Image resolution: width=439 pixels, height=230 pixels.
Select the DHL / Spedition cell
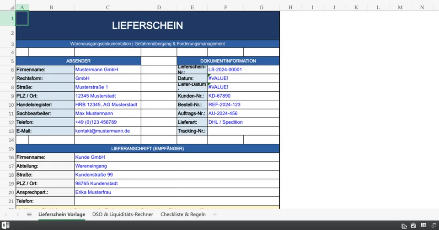click(243, 122)
